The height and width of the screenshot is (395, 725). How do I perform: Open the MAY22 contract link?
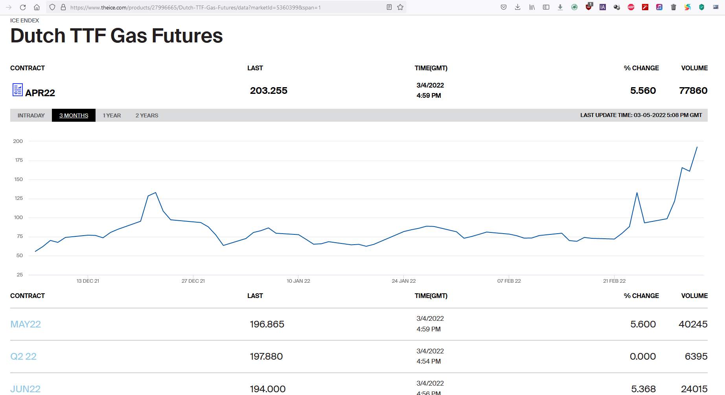tap(26, 324)
